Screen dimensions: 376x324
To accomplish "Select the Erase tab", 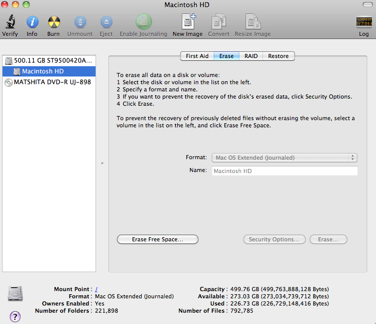I will (x=227, y=56).
